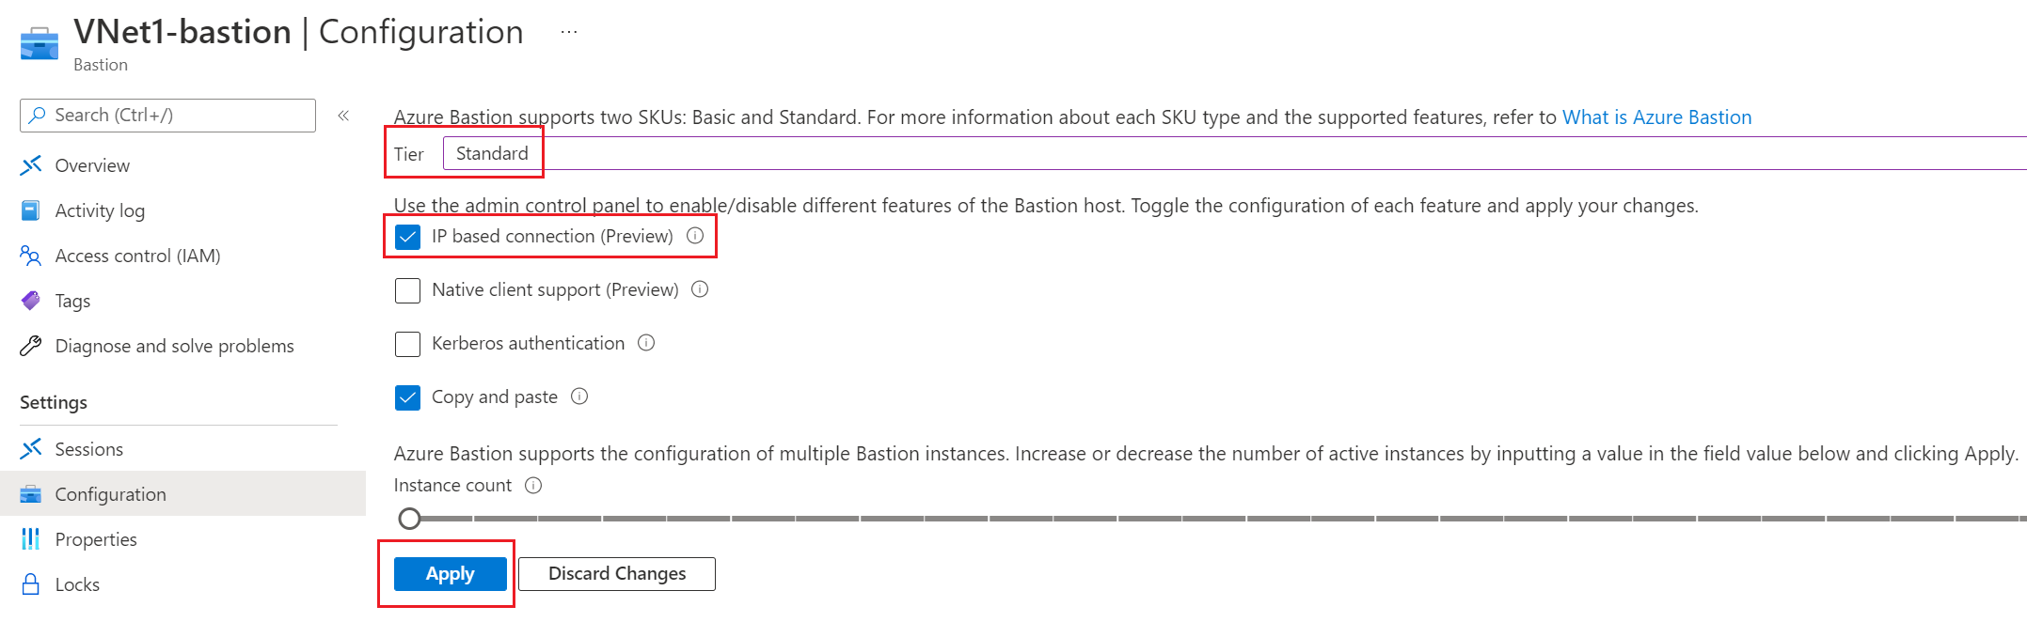
Task: Enable Native client support checkbox
Action: 408,290
